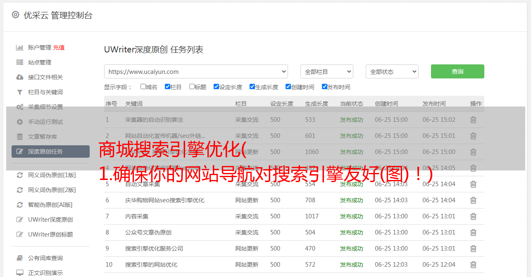The image size is (531, 277).
Task: Toggle the 标题 field checkbox
Action: [x=192, y=87]
